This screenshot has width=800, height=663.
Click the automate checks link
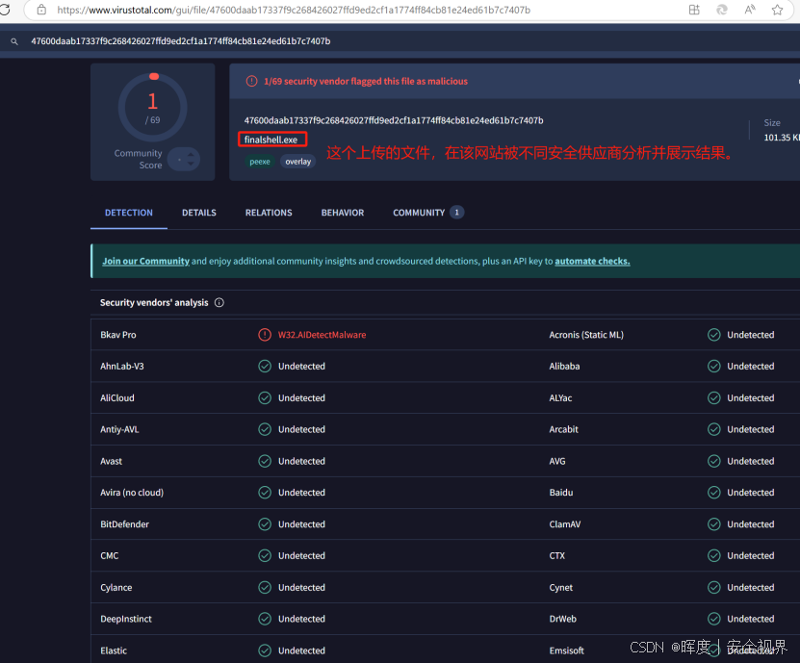592,261
